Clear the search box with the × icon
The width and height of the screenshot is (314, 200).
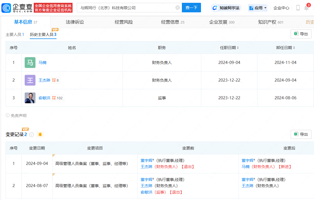pos(177,8)
